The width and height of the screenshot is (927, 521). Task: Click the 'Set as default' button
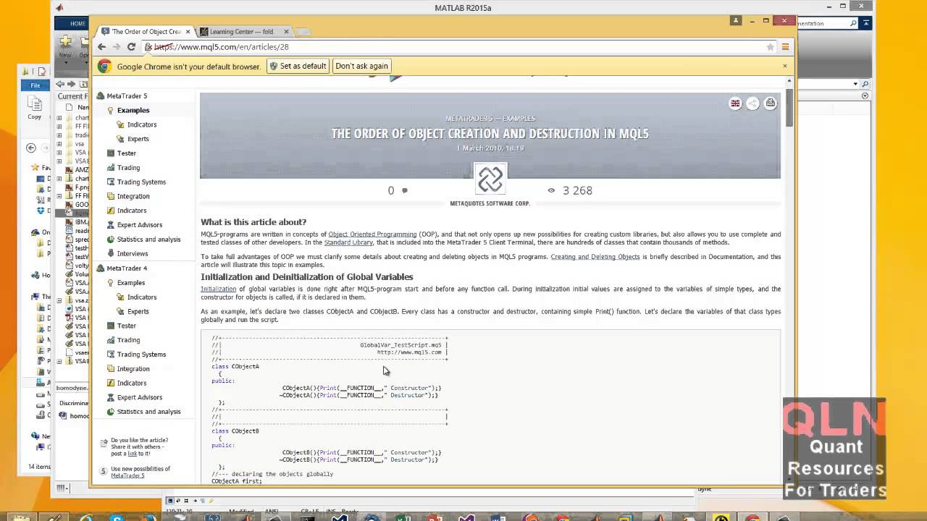298,66
